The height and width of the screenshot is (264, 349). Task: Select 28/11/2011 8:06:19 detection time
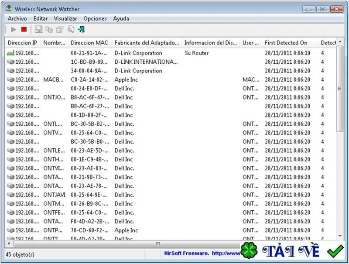[x=287, y=53]
